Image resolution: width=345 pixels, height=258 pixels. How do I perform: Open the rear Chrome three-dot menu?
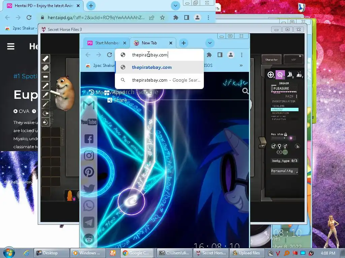208,17
